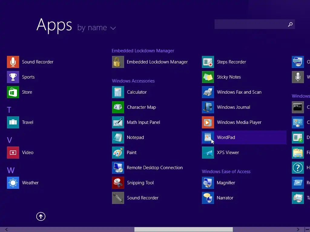Screen dimensions: 310x232
Task: Click the scrollbar right arrow
Action: [298, 230]
